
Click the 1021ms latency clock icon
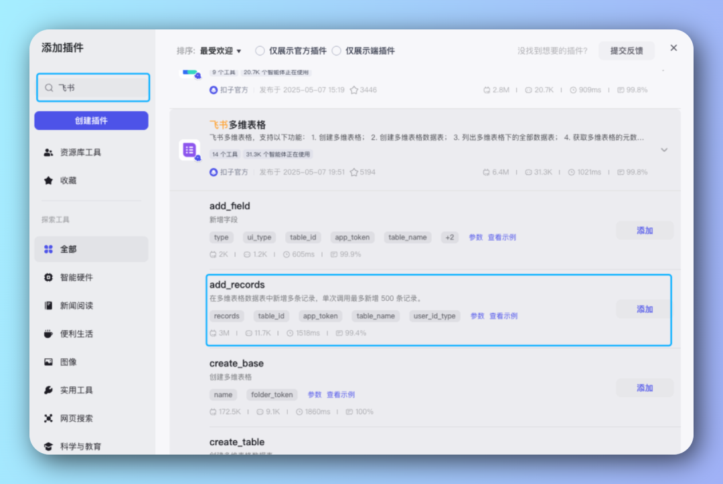[571, 172]
